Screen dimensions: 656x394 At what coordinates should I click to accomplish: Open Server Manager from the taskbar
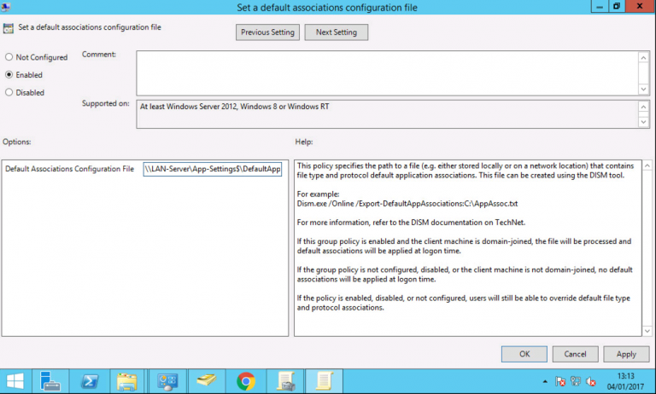50,381
